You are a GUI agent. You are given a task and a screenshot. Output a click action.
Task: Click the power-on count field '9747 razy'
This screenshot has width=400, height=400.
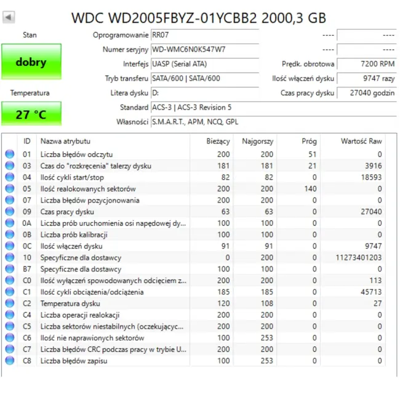point(367,78)
